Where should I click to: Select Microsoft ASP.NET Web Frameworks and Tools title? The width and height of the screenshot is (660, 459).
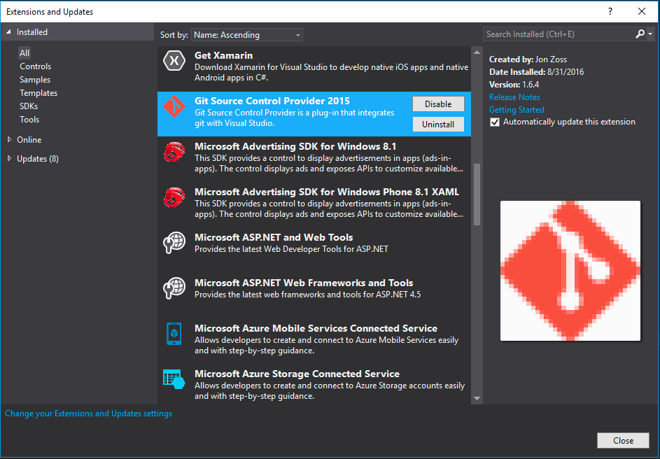(x=304, y=283)
